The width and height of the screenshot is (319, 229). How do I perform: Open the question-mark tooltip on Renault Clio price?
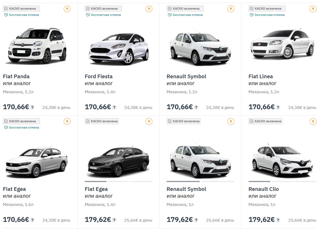click(278, 220)
